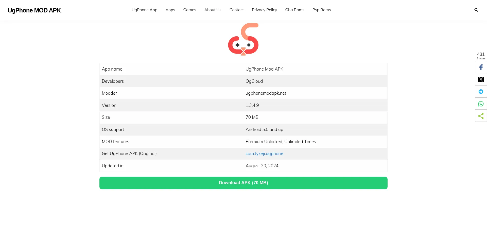
Task: Open the Privacy Policy page
Action: pyautogui.click(x=264, y=10)
